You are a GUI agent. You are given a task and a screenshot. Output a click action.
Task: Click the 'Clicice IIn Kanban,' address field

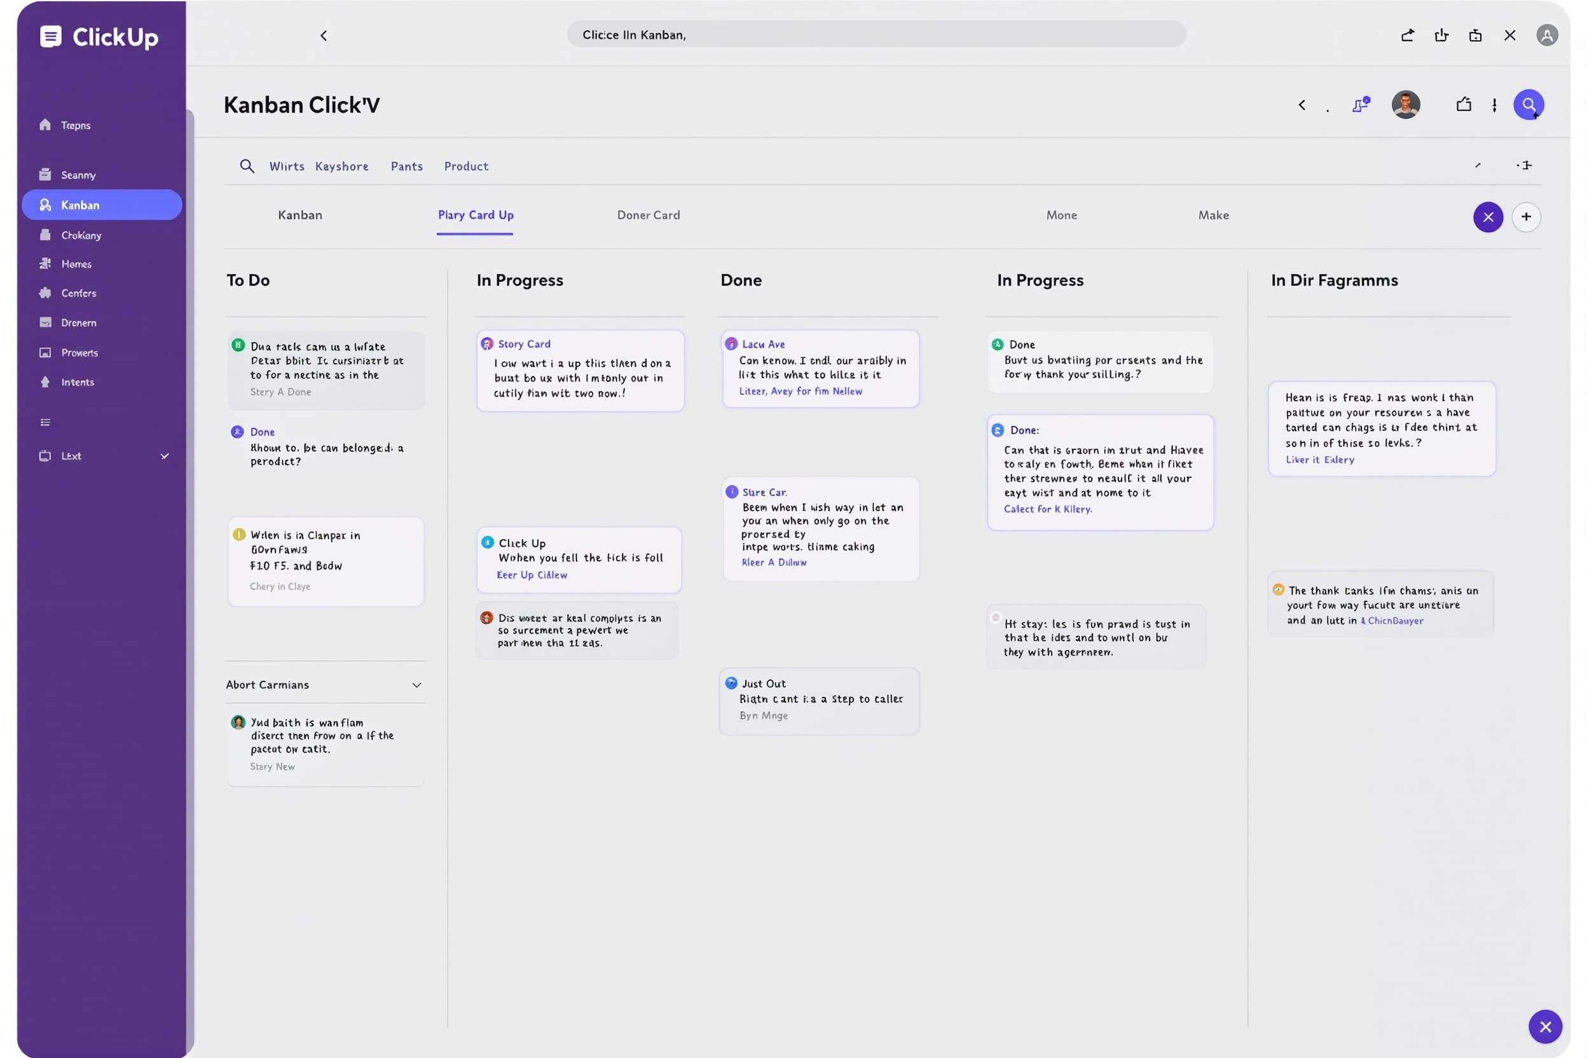(x=876, y=34)
